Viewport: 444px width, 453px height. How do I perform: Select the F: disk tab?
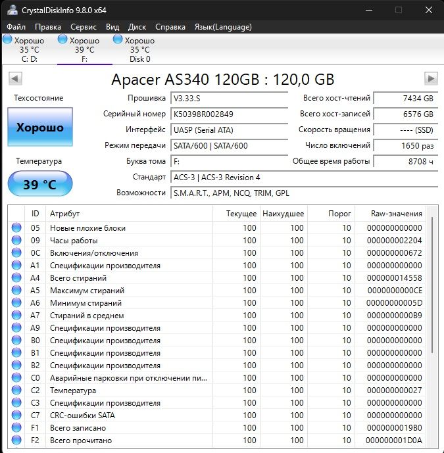coord(84,49)
